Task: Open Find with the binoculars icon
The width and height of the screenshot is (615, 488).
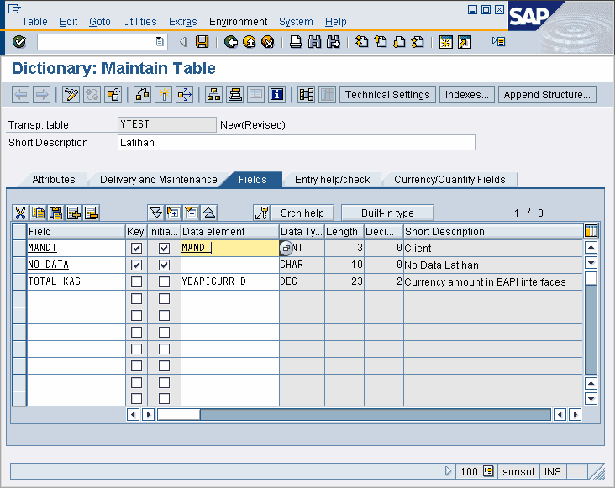Action: (x=314, y=41)
